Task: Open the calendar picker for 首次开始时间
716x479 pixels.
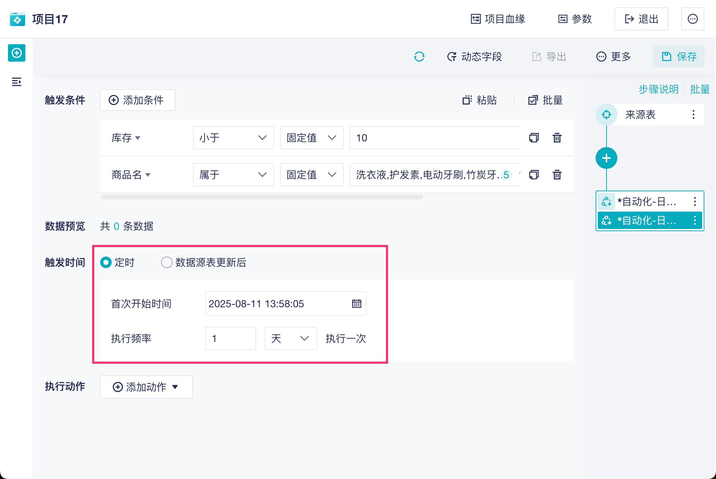Action: coord(357,304)
